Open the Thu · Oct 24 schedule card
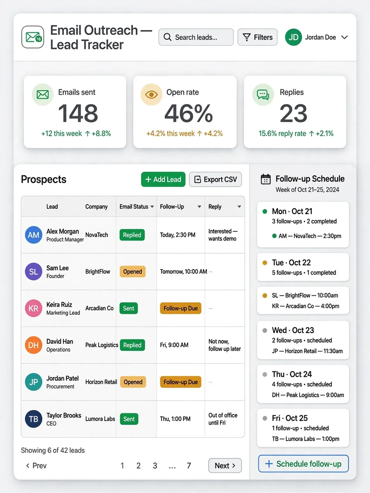The width and height of the screenshot is (370, 493). (x=303, y=384)
